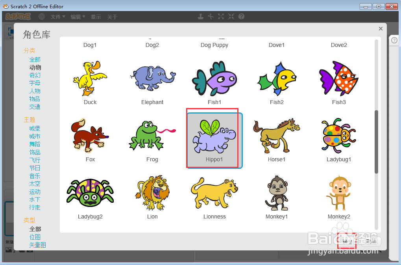Viewport: 401px width, 265px height.
Task: Select the Monkey1 sprite
Action: 277,193
